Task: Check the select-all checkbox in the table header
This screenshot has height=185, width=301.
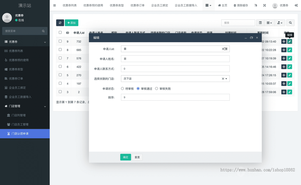Action: 60,33
